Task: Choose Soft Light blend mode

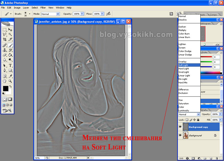Action: click(x=189, y=65)
